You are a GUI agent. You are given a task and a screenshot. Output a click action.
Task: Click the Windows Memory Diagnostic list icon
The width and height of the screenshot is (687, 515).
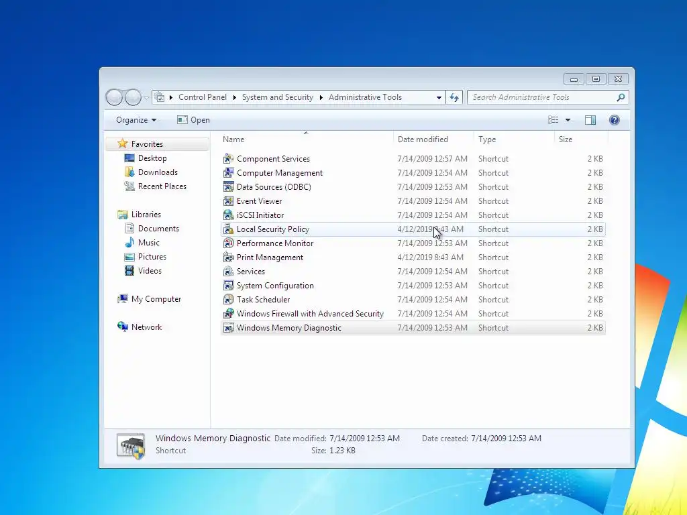tap(228, 327)
